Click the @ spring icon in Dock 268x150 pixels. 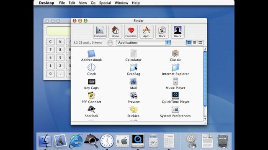[191, 141]
